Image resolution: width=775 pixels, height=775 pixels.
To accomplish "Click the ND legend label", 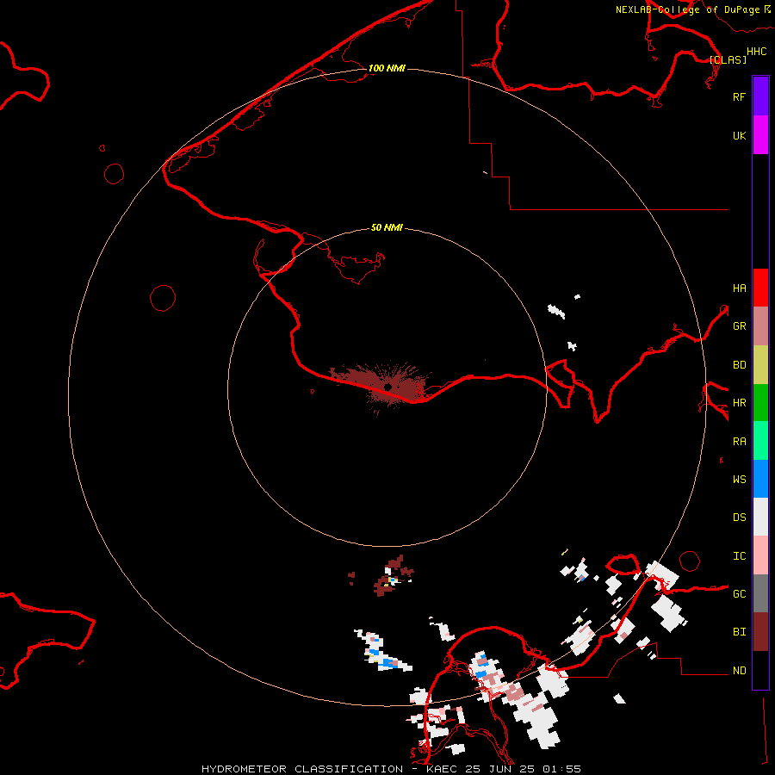I will pos(739,671).
